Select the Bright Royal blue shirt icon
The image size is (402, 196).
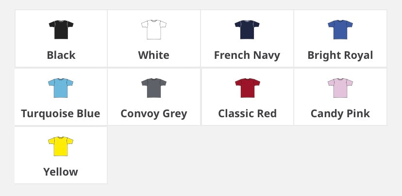(340, 30)
